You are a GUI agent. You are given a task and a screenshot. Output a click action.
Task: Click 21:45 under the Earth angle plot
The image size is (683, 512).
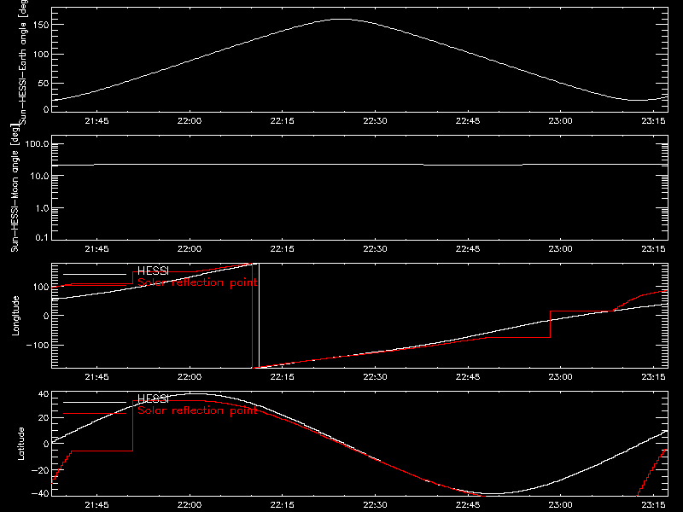[x=96, y=121]
